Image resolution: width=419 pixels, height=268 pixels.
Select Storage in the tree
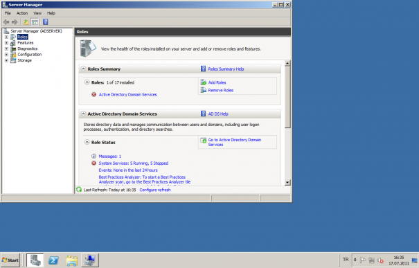click(24, 60)
